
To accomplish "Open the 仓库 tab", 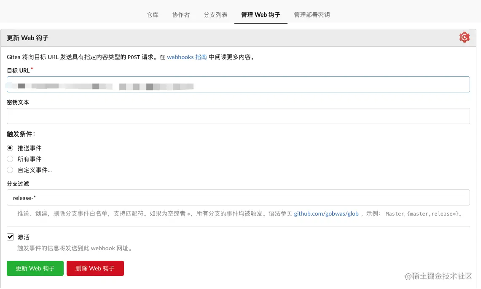I will (x=153, y=15).
